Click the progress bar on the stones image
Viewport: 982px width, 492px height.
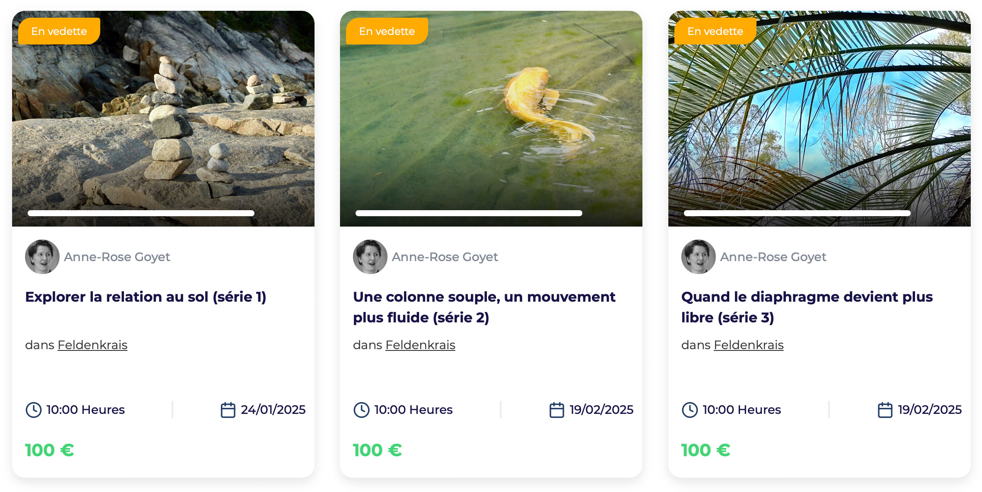(141, 213)
